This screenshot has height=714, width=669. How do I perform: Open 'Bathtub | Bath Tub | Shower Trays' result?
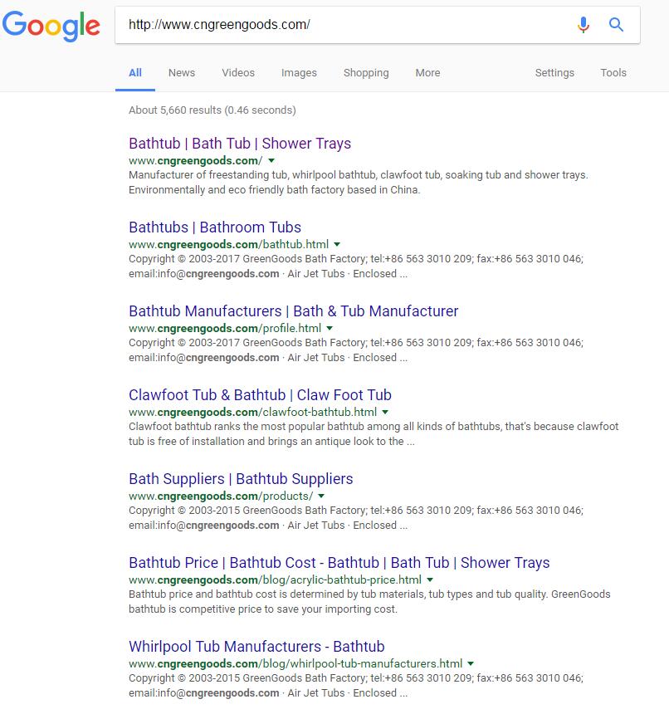point(240,144)
